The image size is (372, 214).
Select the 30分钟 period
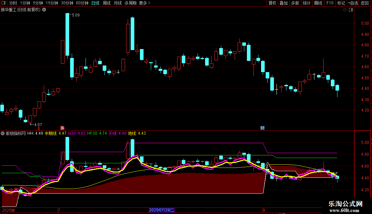point(67,3)
